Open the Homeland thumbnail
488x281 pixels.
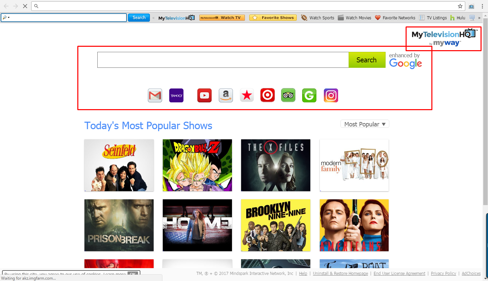coord(197,225)
